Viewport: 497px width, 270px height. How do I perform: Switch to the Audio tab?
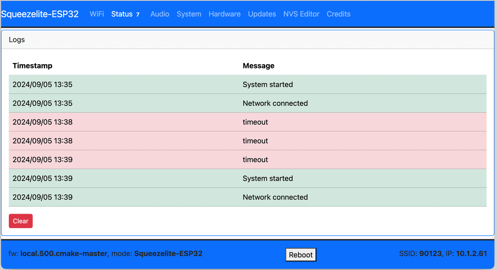point(159,14)
